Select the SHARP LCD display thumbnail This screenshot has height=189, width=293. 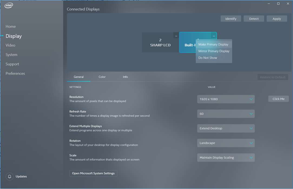coord(160,42)
